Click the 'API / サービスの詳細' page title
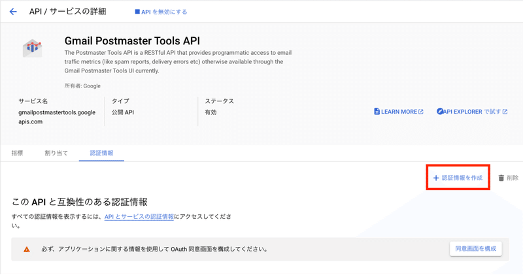The height and width of the screenshot is (275, 523). (x=68, y=12)
